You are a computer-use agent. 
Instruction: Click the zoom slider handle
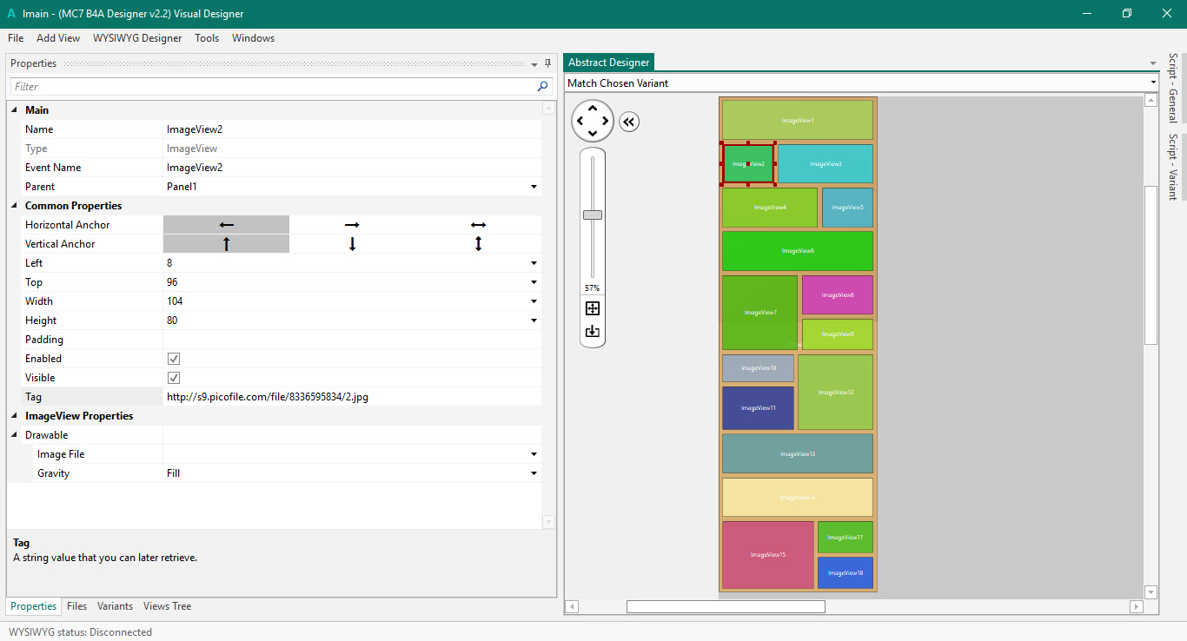point(593,215)
